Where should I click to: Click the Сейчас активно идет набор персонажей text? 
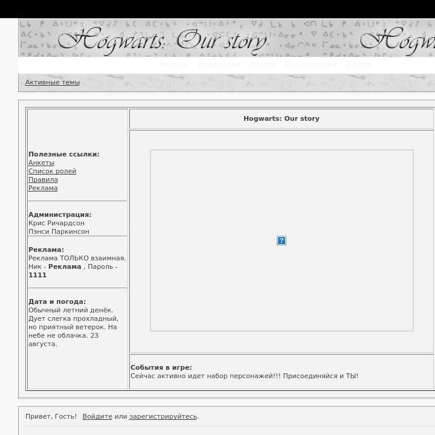[x=245, y=376]
